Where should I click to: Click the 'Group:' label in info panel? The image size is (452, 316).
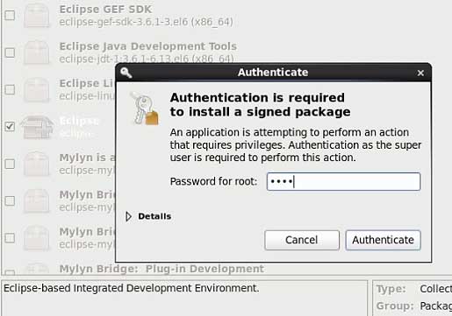(395, 305)
